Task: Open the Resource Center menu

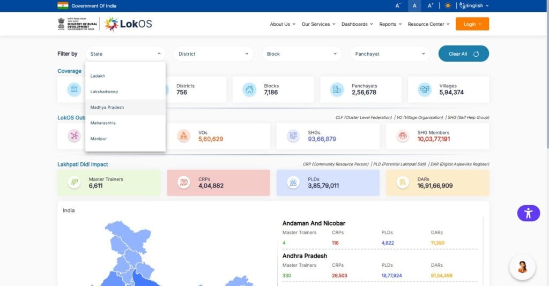Action: (x=428, y=24)
